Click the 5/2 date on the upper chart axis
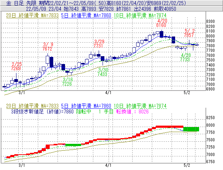Viewport: 223px width, 170px height. [187, 93]
